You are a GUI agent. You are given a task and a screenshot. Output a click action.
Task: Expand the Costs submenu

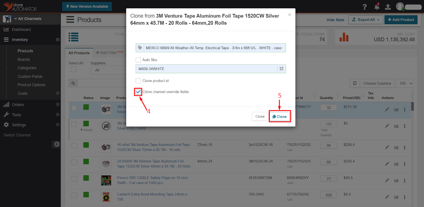[x=58, y=93]
